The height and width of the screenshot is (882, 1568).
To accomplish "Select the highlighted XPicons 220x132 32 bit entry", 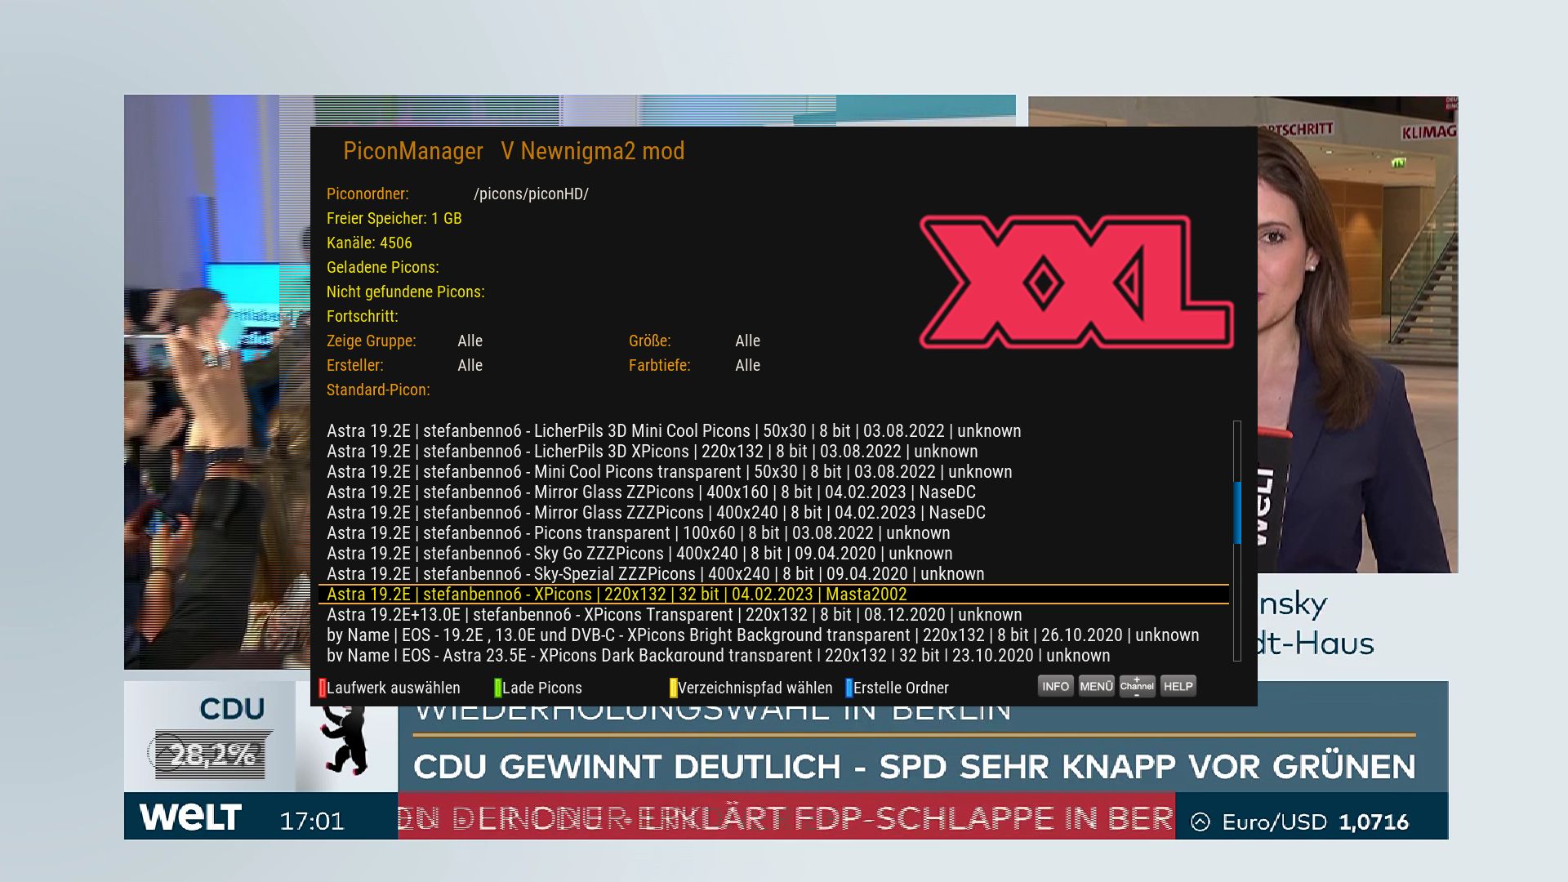I will 617,595.
